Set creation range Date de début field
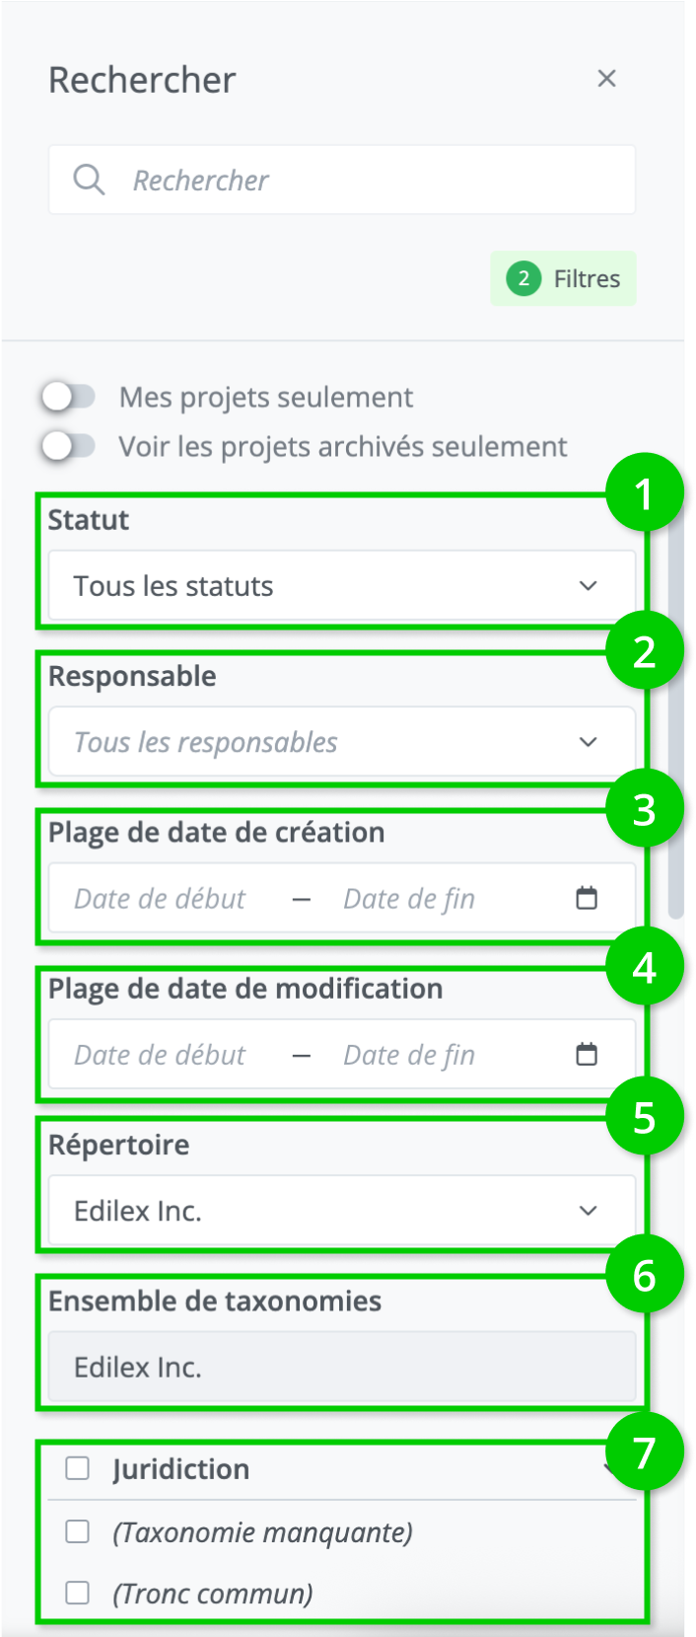Screen dimensions: 696x1637 coord(160,899)
